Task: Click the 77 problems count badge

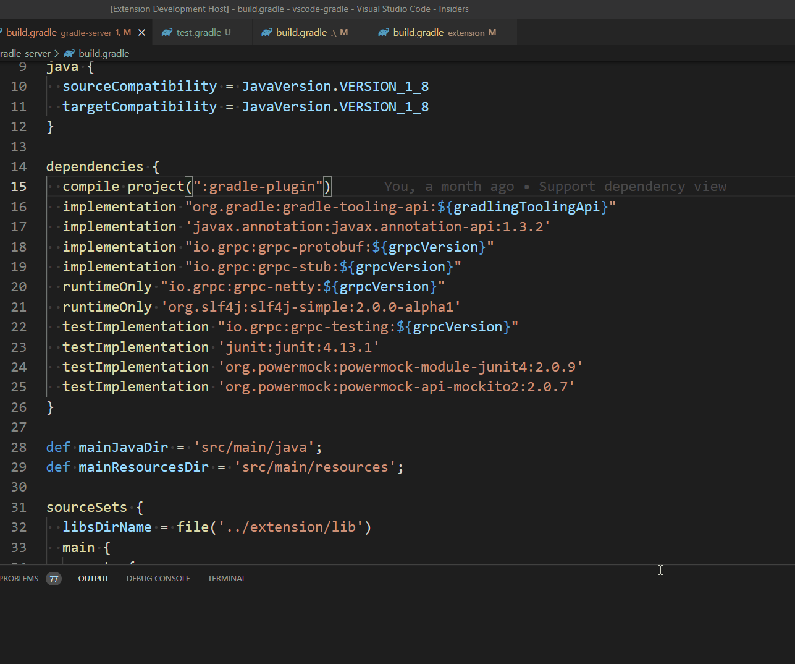Action: 54,579
